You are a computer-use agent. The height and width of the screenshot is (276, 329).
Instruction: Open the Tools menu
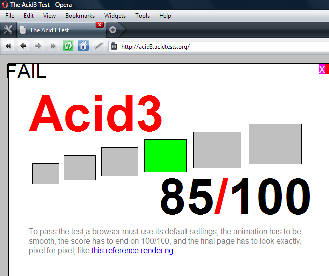tap(142, 16)
